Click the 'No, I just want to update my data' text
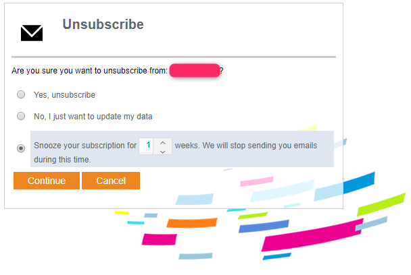The image size is (411, 275). coord(93,117)
